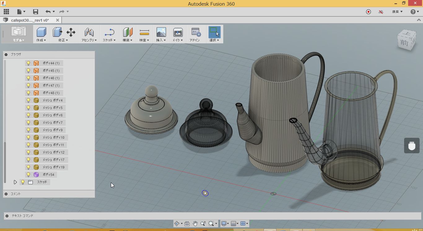Select the Move arrows tool icon
The width and height of the screenshot is (423, 231).
pos(71,32)
